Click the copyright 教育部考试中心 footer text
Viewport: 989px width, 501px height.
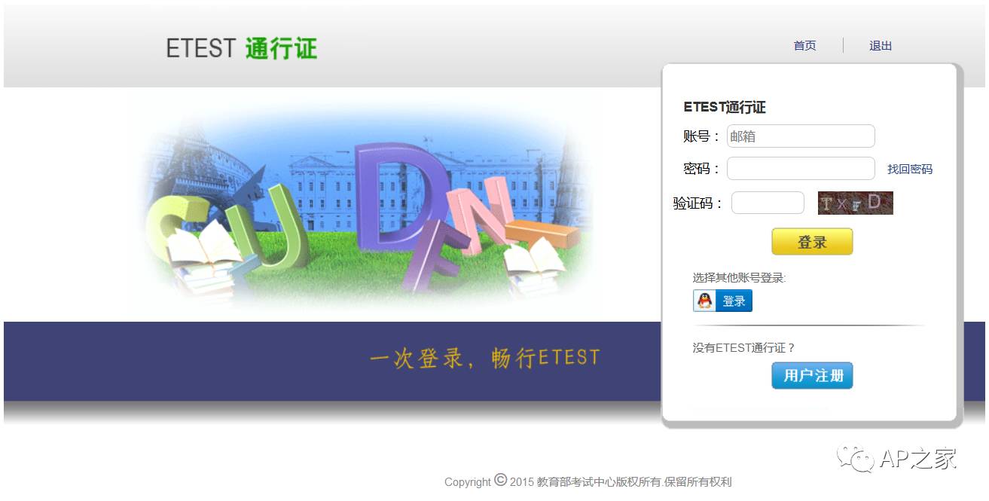(588, 481)
